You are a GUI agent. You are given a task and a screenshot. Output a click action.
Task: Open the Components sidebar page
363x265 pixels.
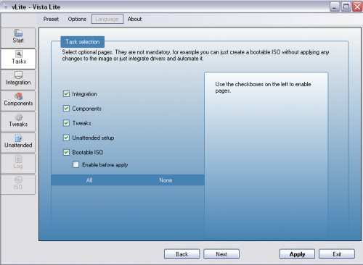(18, 101)
